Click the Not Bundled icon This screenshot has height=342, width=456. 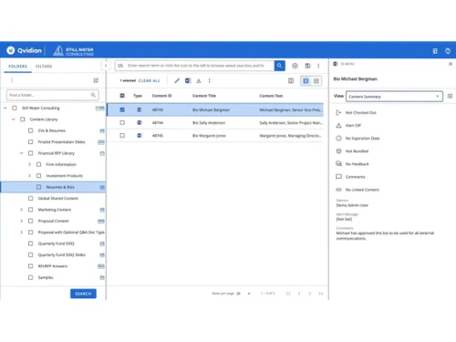click(338, 151)
